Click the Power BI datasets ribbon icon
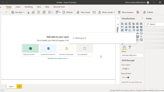Viewport: 164px width, 92px height. 33,12
